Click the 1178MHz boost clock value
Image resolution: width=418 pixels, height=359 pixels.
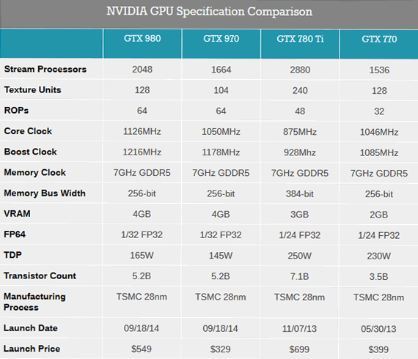pos(221,152)
